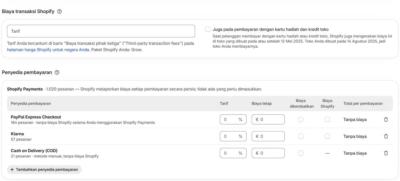Delete the Cash on Delivery row
The height and width of the screenshot is (181, 400).
coord(386,153)
